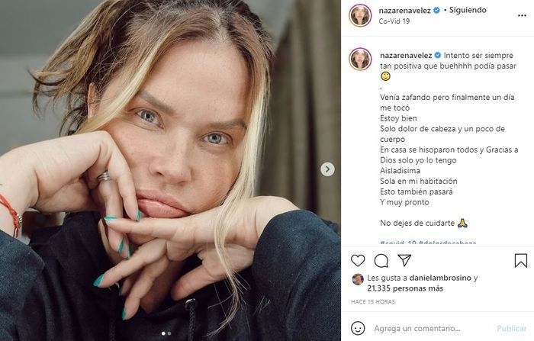
Task: Click the profile avatar in post header
Action: click(360, 15)
